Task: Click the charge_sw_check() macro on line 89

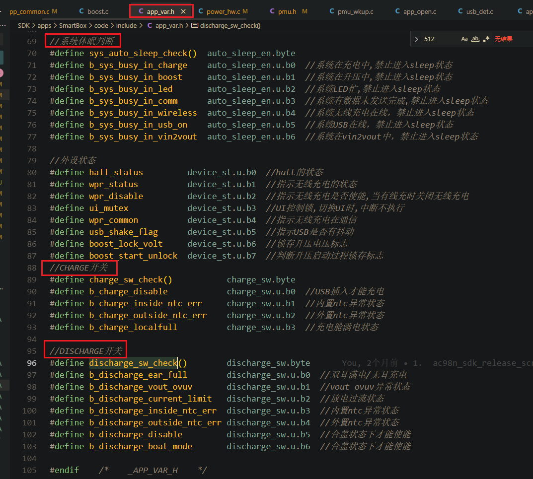Action: (131, 279)
